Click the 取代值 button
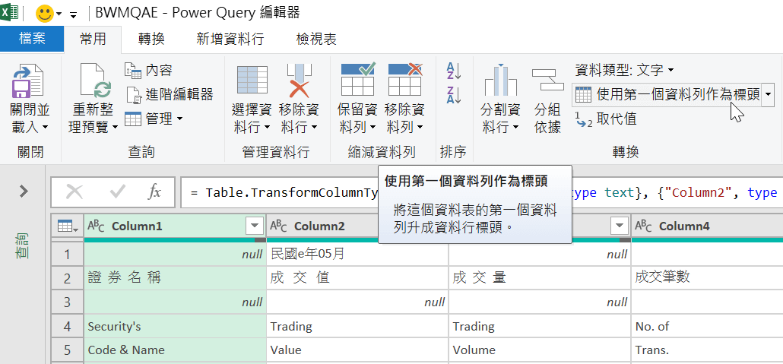 tap(606, 119)
